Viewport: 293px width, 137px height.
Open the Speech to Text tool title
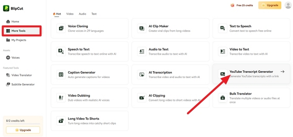(x=79, y=49)
